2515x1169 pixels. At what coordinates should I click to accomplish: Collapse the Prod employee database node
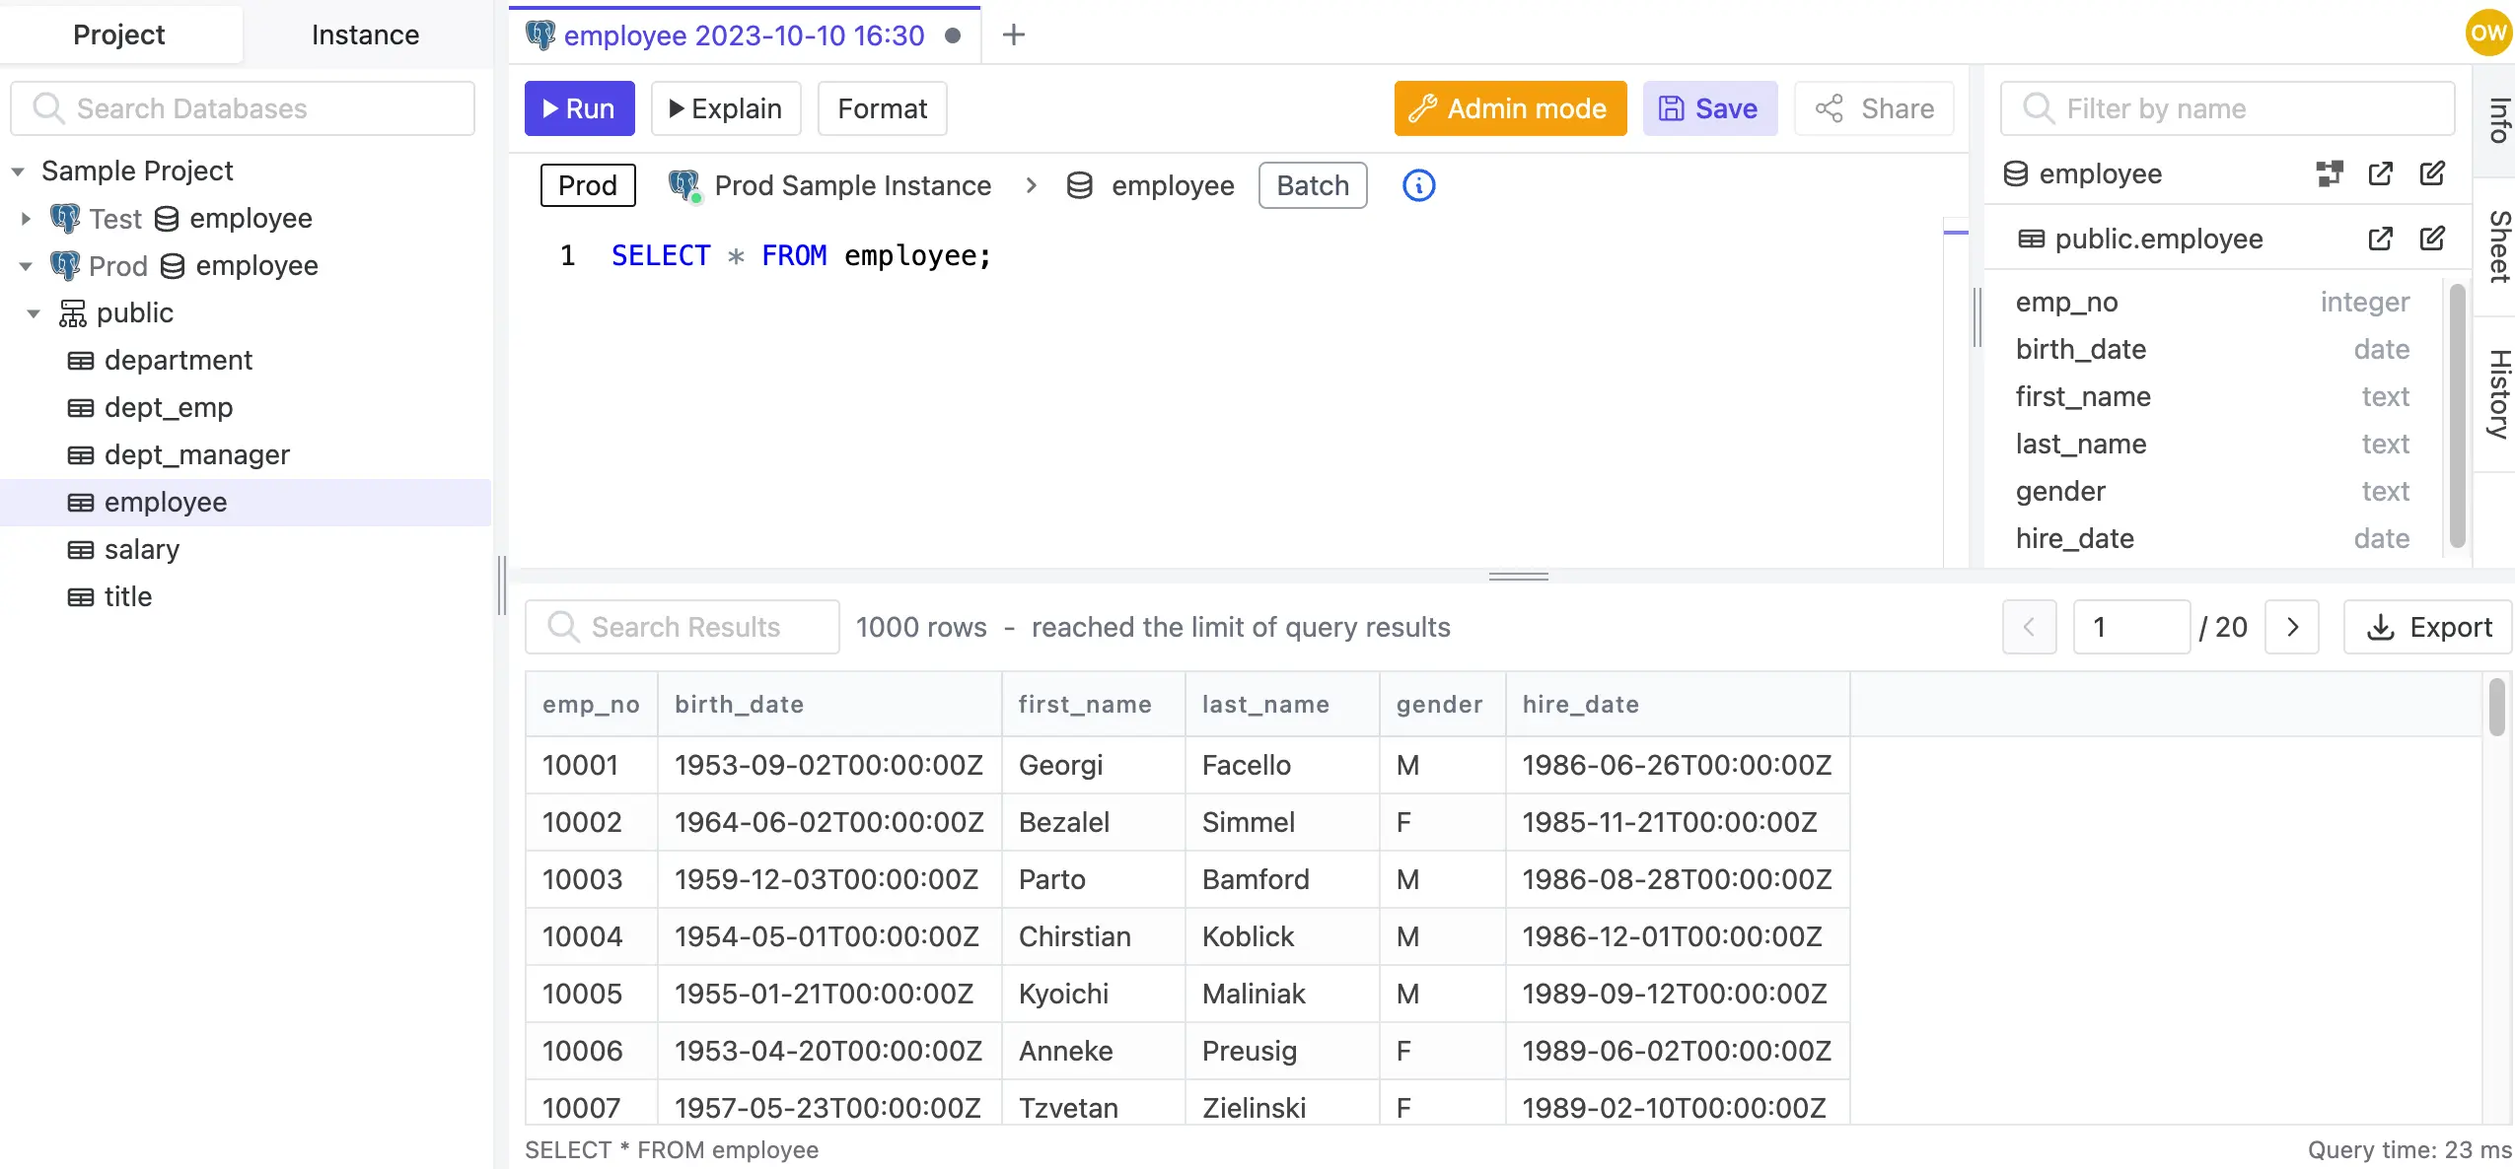click(26, 266)
